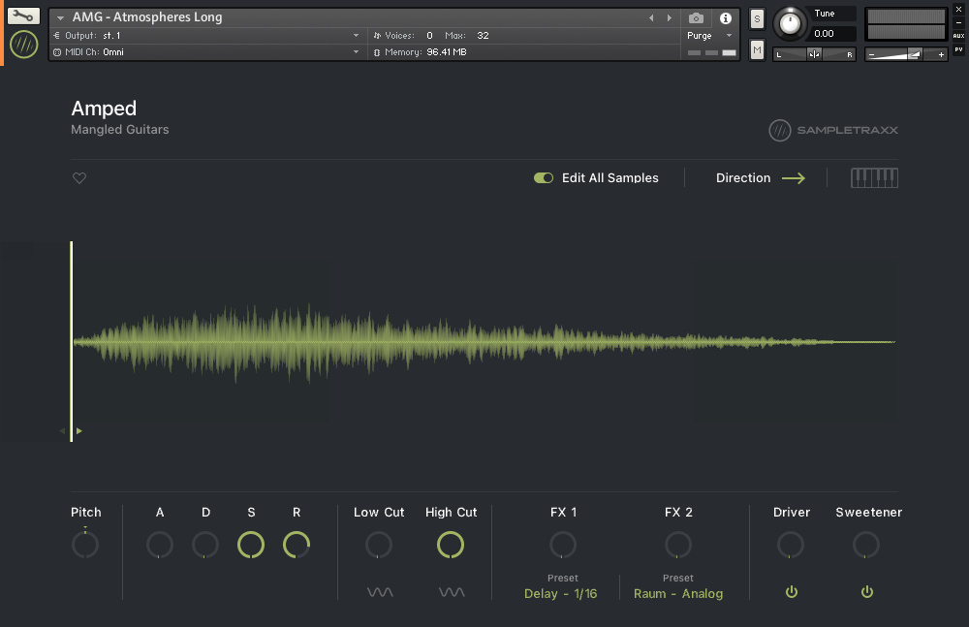This screenshot has height=627, width=969.
Task: Open the keyboard view icon
Action: (874, 178)
